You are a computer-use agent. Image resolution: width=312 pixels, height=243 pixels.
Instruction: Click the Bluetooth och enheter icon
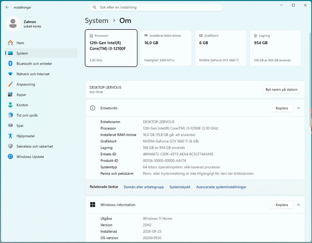(x=10, y=63)
